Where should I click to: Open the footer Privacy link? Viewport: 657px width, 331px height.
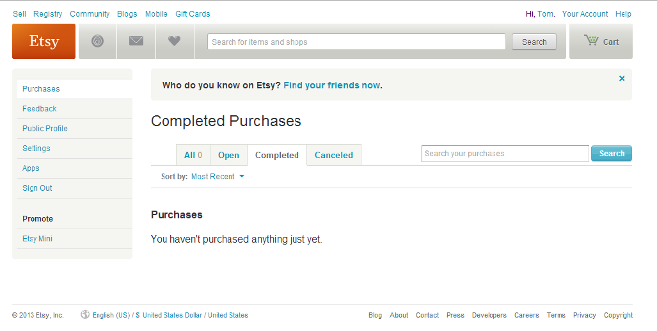pos(585,315)
